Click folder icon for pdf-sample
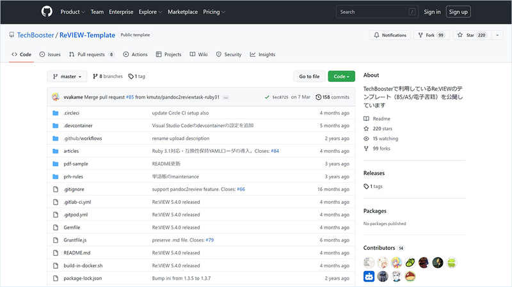 (x=56, y=164)
